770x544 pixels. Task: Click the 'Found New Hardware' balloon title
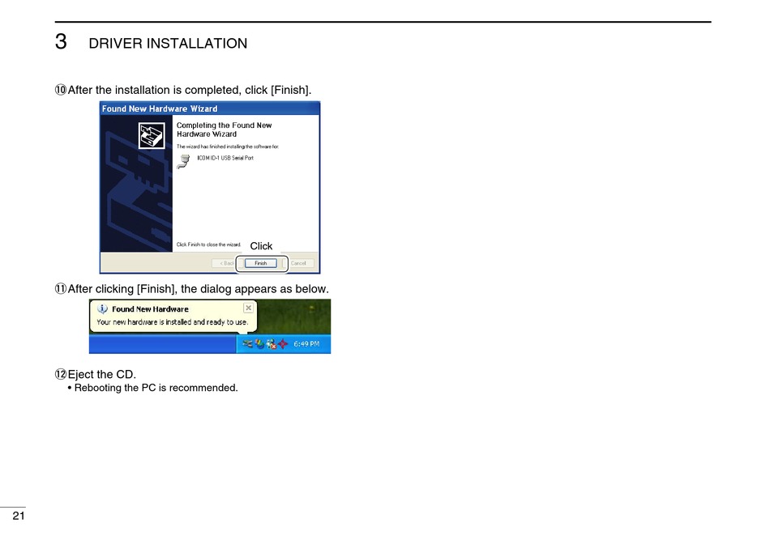click(150, 309)
